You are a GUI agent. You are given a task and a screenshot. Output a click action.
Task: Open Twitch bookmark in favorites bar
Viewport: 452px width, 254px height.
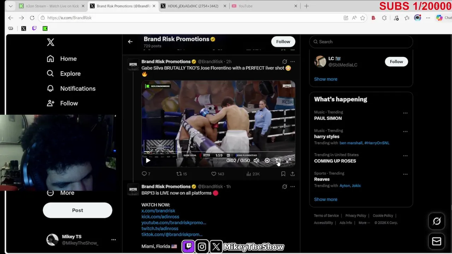(x=34, y=29)
